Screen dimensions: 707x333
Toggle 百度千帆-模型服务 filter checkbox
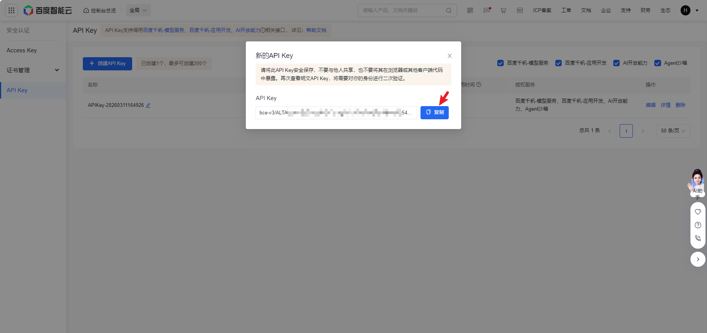pos(500,63)
